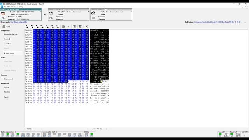Toggle the Target 2 SATA2 checkbox
This screenshot has height=140, width=249.
coord(106,9)
